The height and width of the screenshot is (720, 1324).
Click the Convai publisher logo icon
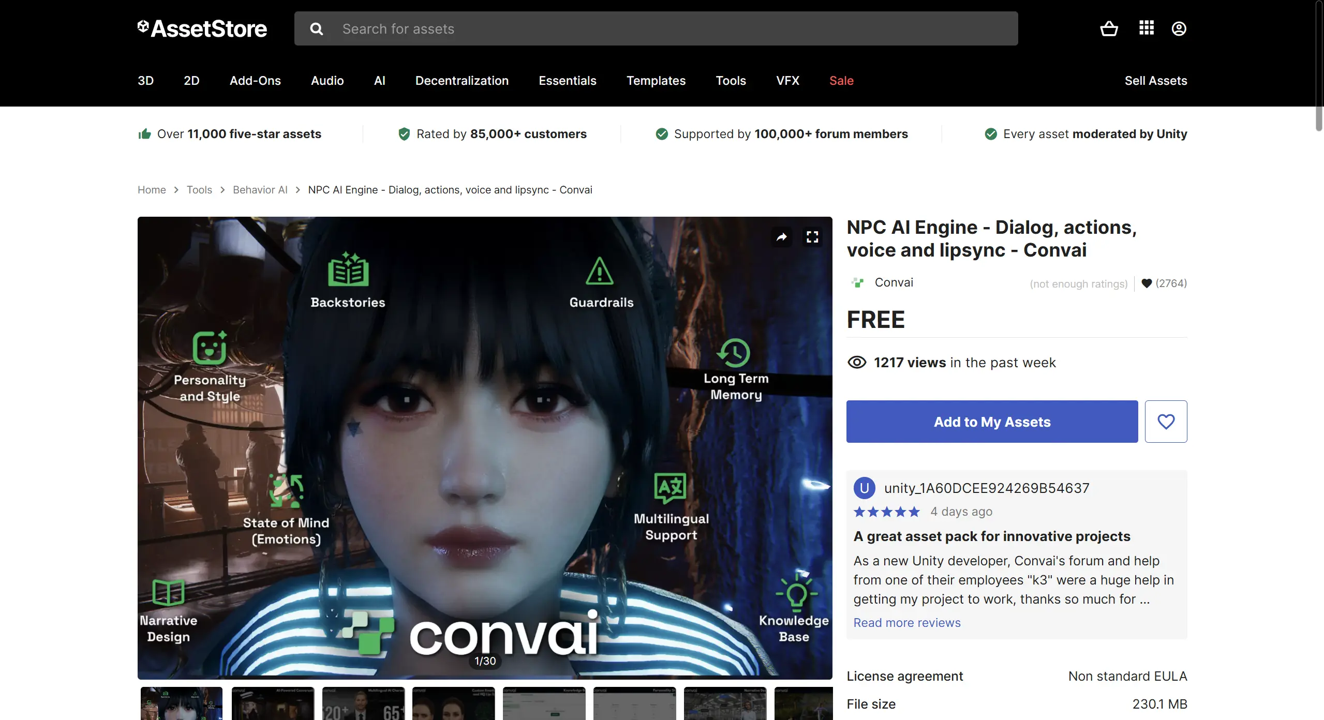click(x=858, y=282)
